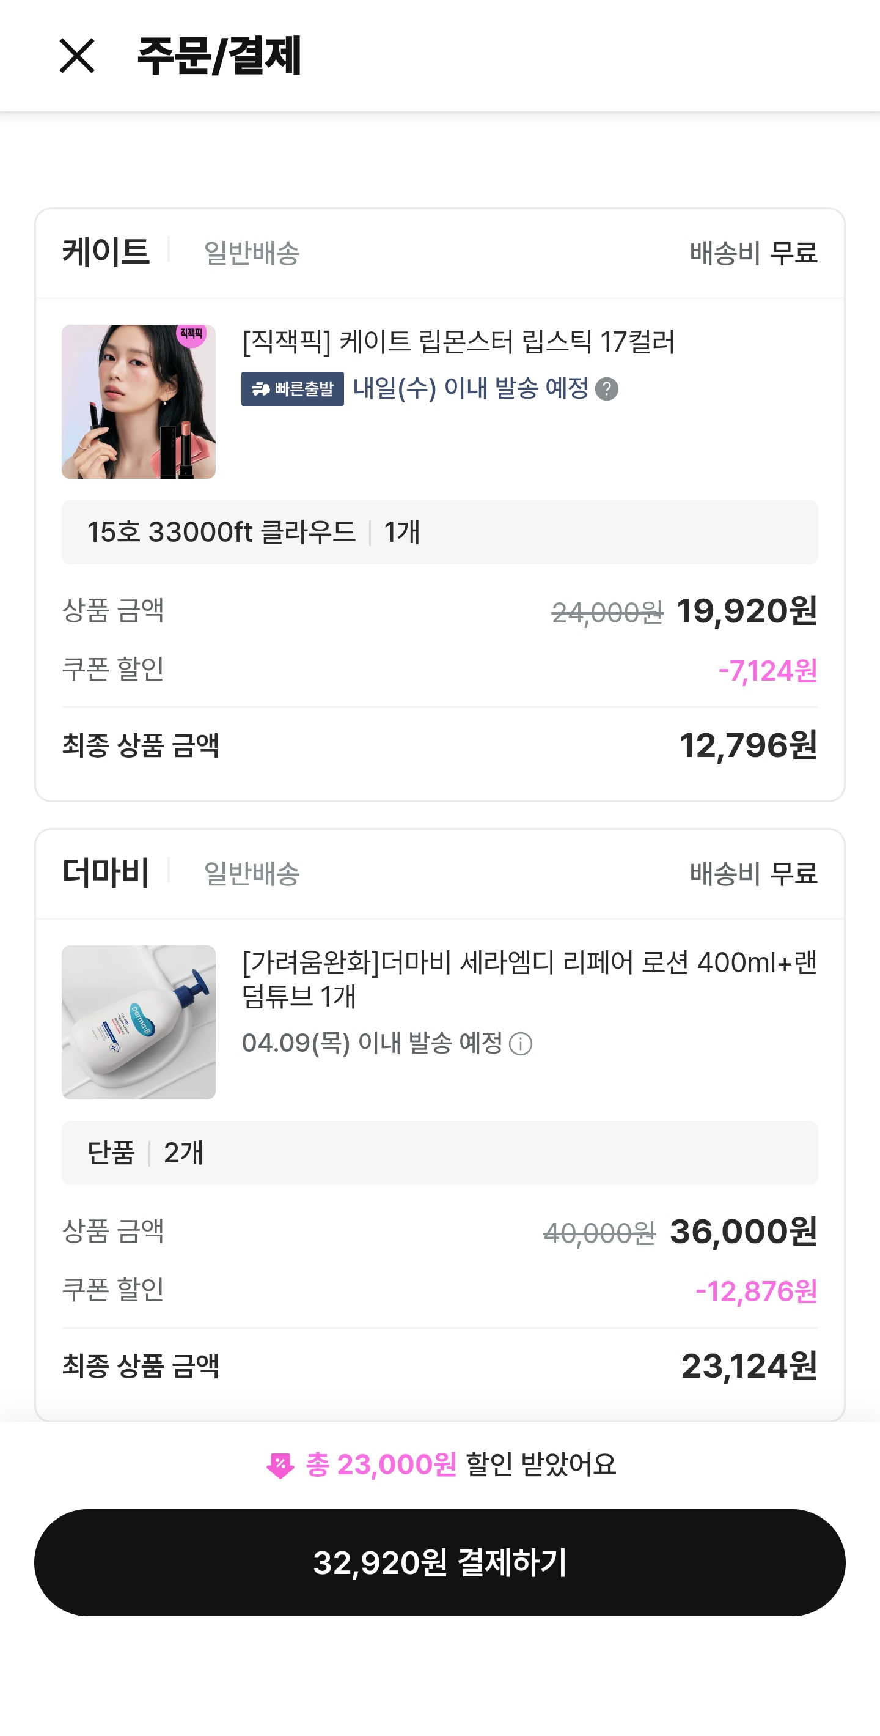The height and width of the screenshot is (1736, 880).
Task: Close the 주문/결제 checkout page
Action: [77, 55]
